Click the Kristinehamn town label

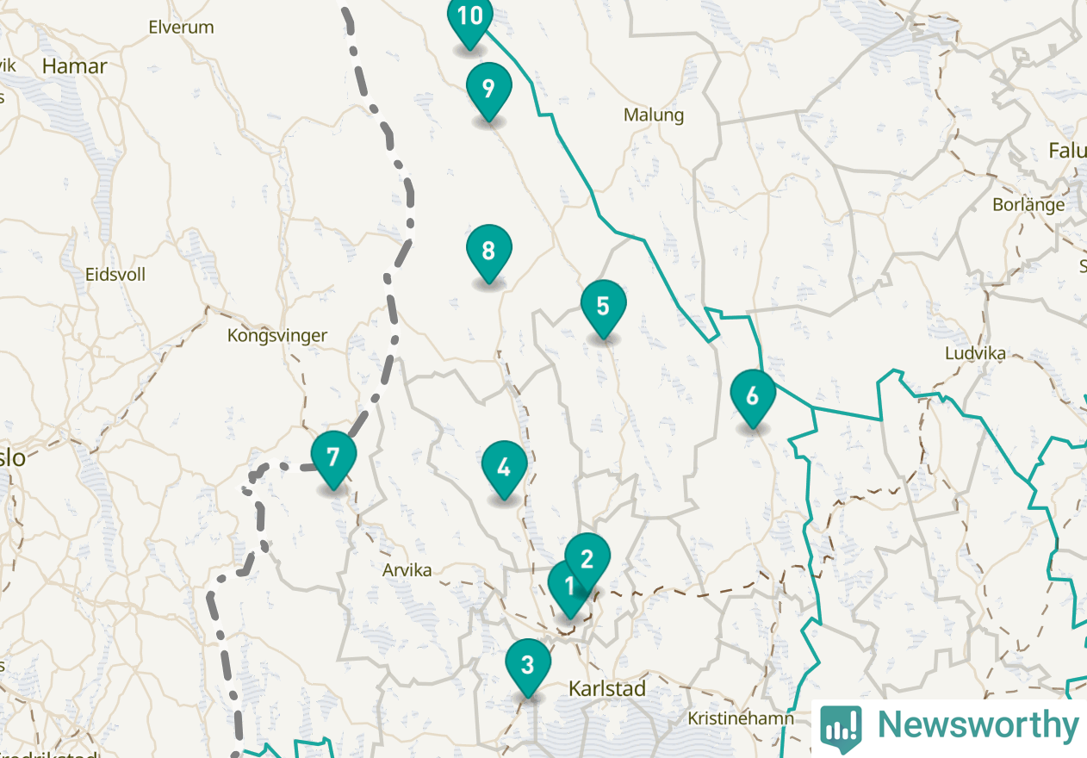click(x=729, y=718)
